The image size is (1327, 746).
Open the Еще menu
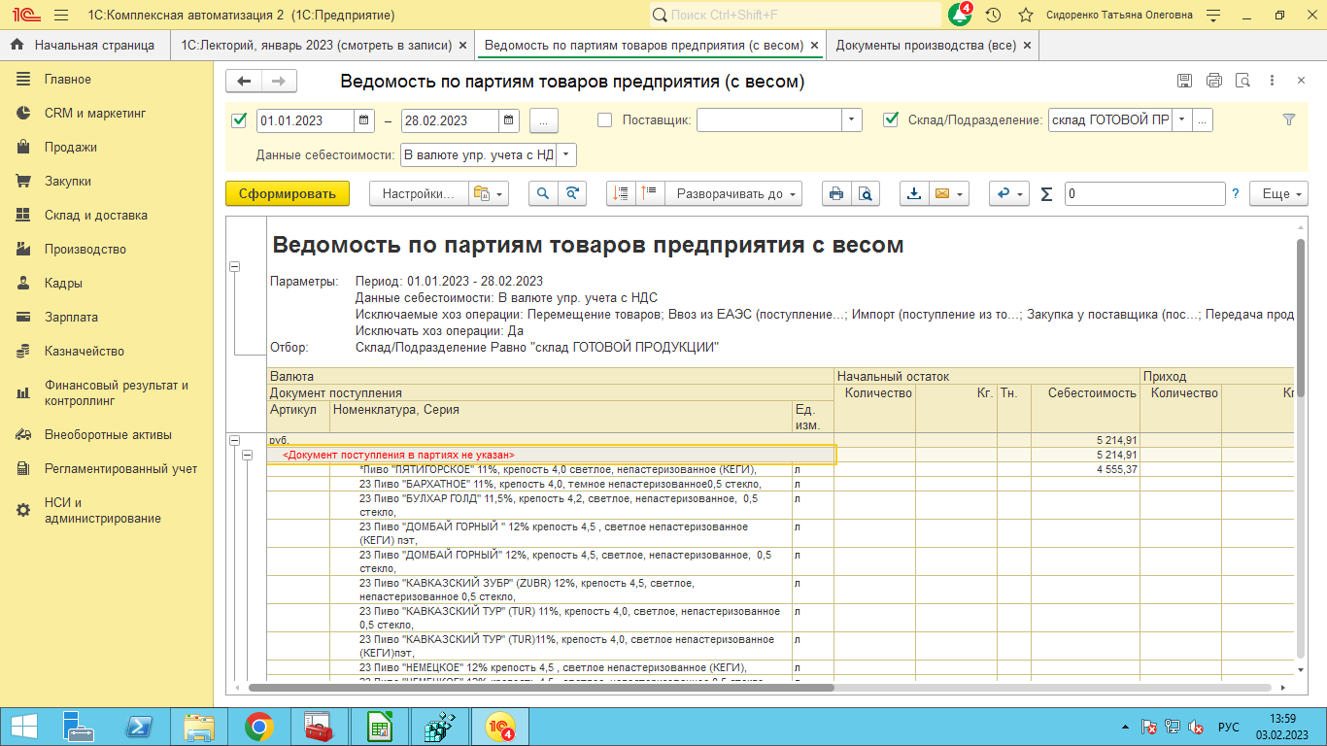point(1278,193)
